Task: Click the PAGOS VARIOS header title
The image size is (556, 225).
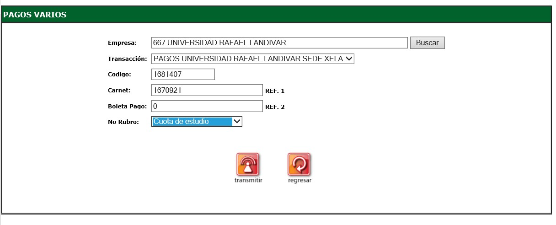Action: 35,15
